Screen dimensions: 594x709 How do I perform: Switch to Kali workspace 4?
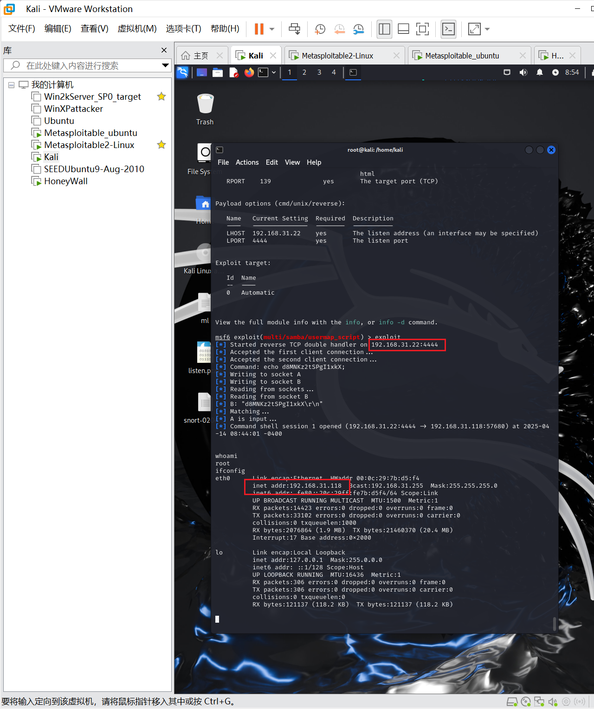click(x=334, y=72)
